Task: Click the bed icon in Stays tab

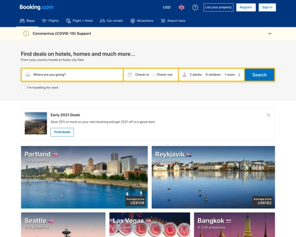Action: (22, 21)
